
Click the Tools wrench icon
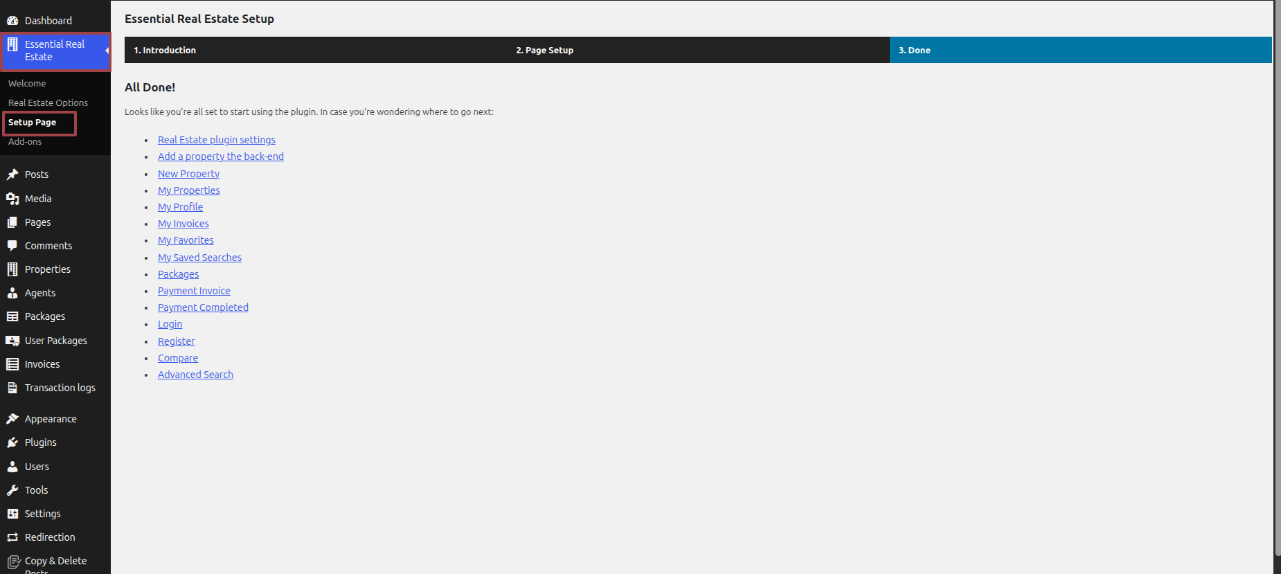12,490
